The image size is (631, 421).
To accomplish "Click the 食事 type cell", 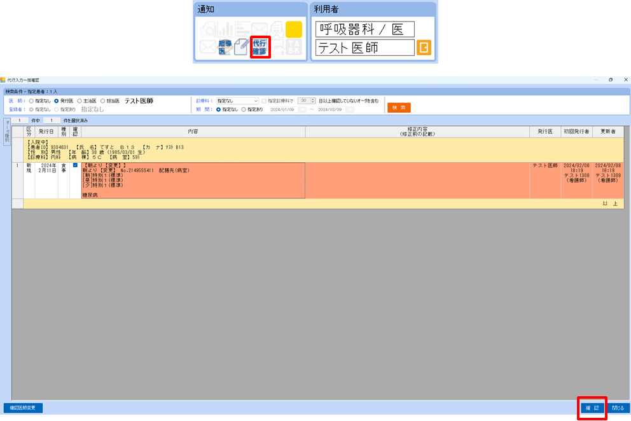I will pos(64,181).
